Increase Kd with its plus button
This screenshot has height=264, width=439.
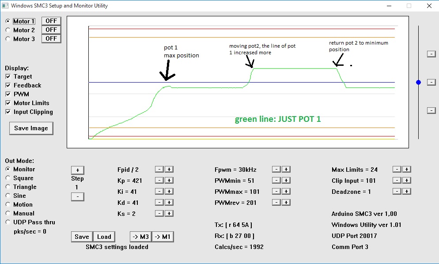click(169, 202)
